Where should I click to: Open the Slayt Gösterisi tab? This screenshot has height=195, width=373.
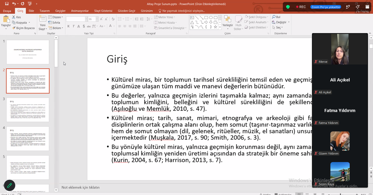(x=103, y=11)
